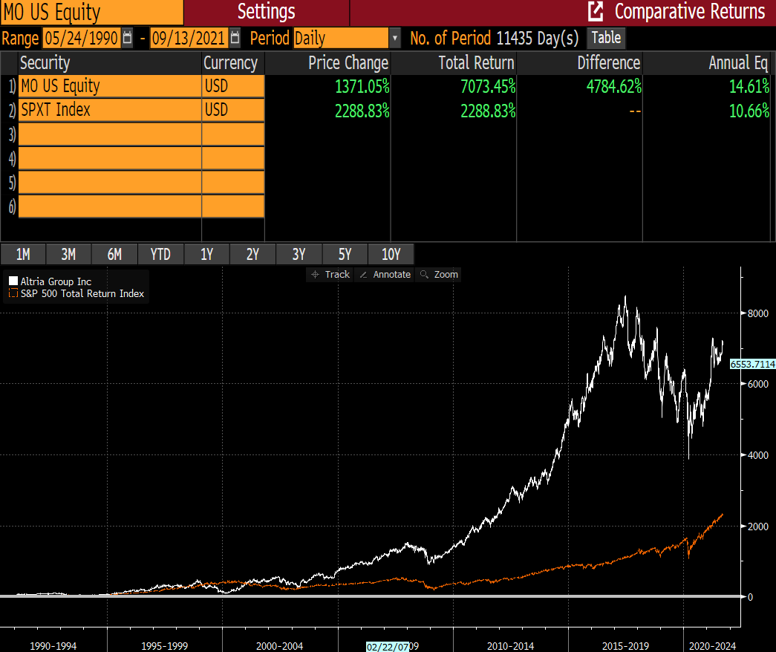Click SPXT 2288.83% price change value
Viewport: 776px width, 652px height.
pyautogui.click(x=362, y=111)
